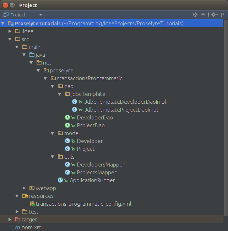Viewport: 228px width, 231px height.
Task: Select the ProjectDao interface
Action: click(91, 125)
